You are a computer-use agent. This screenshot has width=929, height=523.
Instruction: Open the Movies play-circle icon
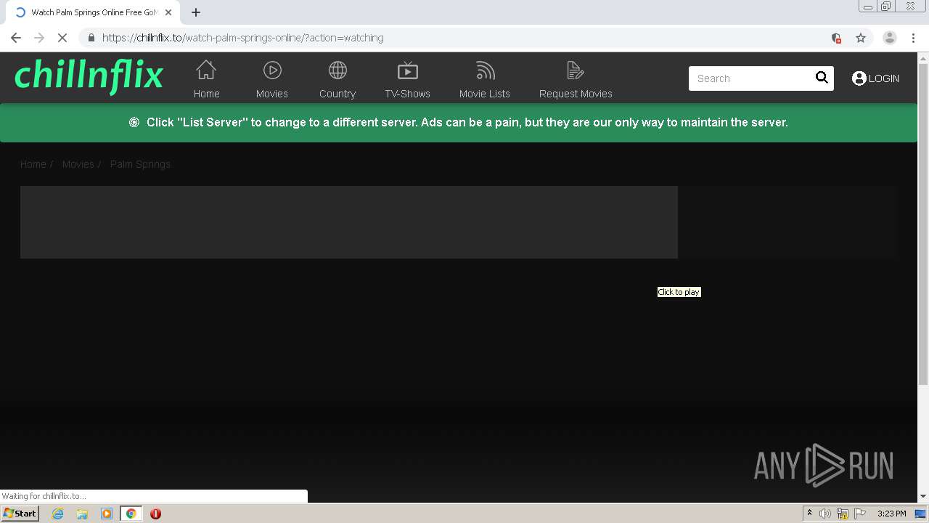pos(272,70)
